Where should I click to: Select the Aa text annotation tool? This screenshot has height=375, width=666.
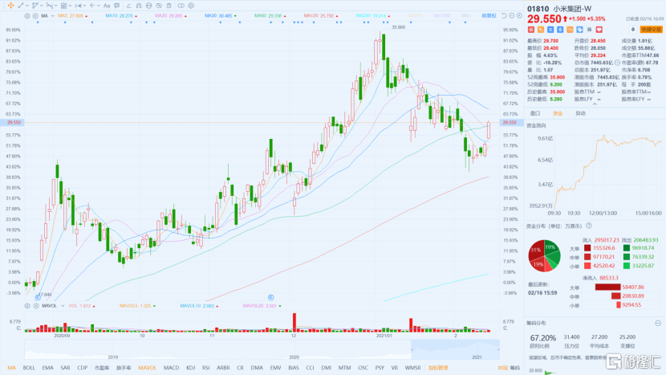107,6
